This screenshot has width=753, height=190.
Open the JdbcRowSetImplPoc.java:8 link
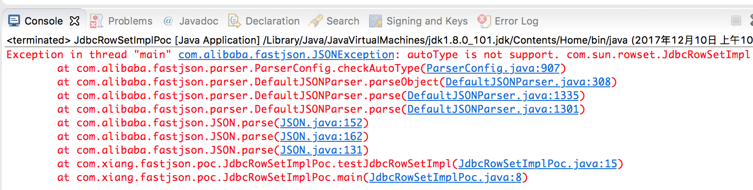coord(445,177)
